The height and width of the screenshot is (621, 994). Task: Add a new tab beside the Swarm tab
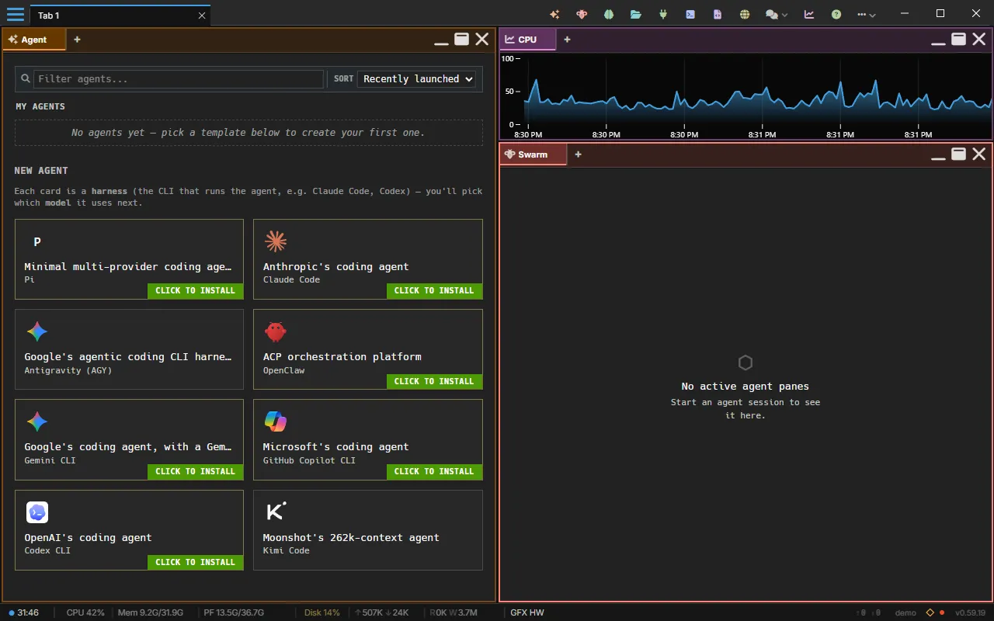[578, 154]
